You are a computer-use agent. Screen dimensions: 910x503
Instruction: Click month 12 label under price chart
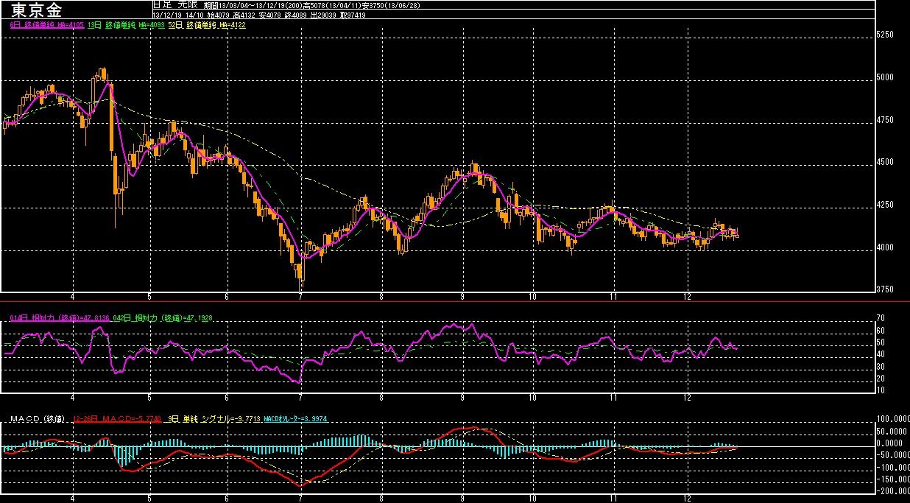688,297
